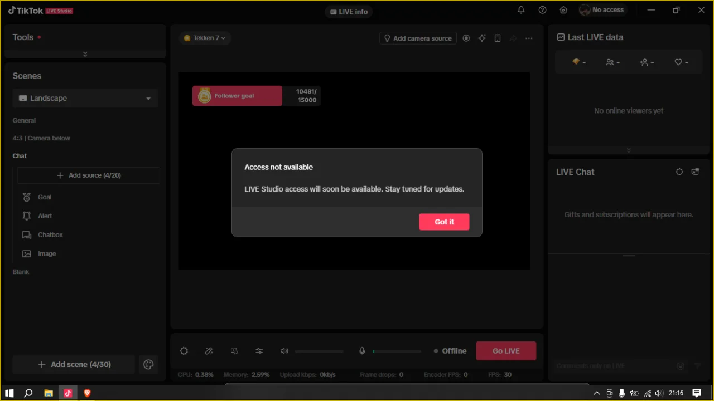714x401 pixels.
Task: Open the help question mark icon
Action: (x=542, y=10)
